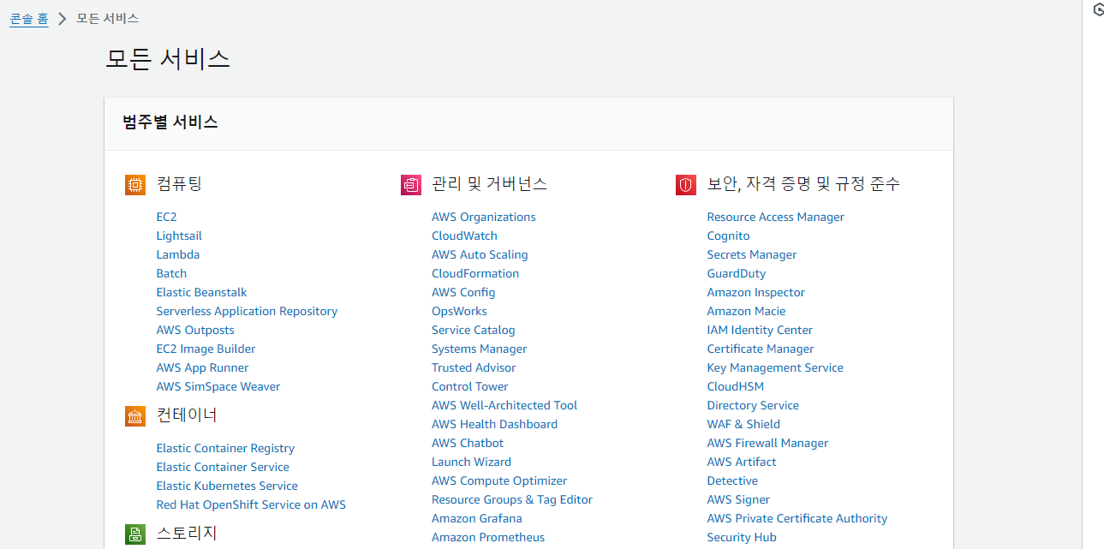Open AWS Config
This screenshot has height=549, width=1104.
click(x=463, y=292)
